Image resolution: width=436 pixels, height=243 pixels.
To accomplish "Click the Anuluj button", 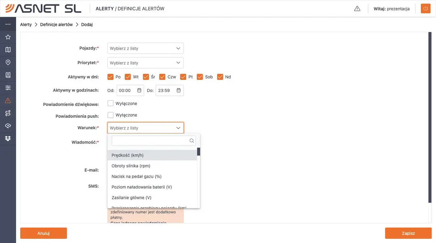I will (x=43, y=233).
